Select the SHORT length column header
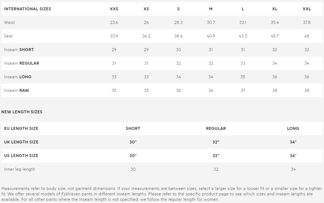 pyautogui.click(x=133, y=129)
